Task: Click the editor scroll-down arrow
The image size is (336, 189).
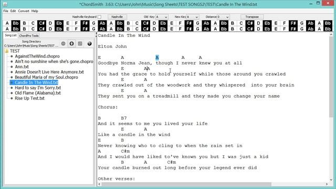Action: tap(331, 180)
